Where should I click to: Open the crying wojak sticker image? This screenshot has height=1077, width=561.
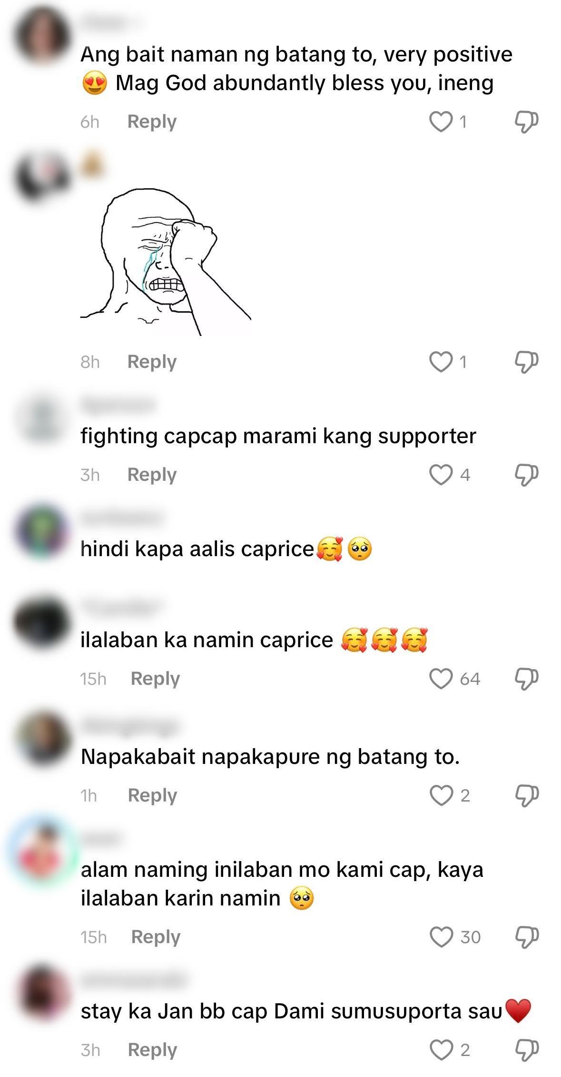(166, 262)
